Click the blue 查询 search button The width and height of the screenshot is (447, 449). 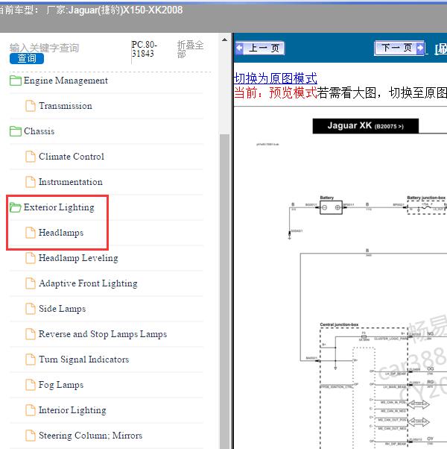point(27,58)
